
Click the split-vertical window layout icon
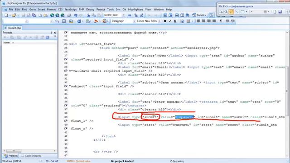coord(182,15)
